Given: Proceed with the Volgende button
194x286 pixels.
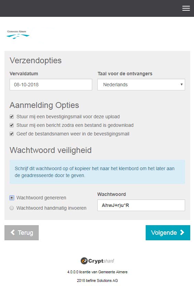Looking at the screenshot, I should coord(168,233).
